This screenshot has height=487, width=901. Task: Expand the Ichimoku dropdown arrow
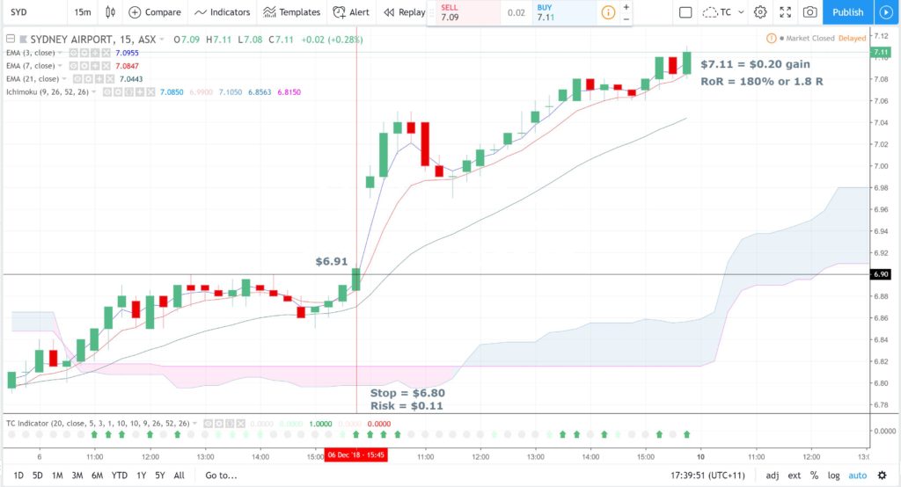pyautogui.click(x=93, y=92)
